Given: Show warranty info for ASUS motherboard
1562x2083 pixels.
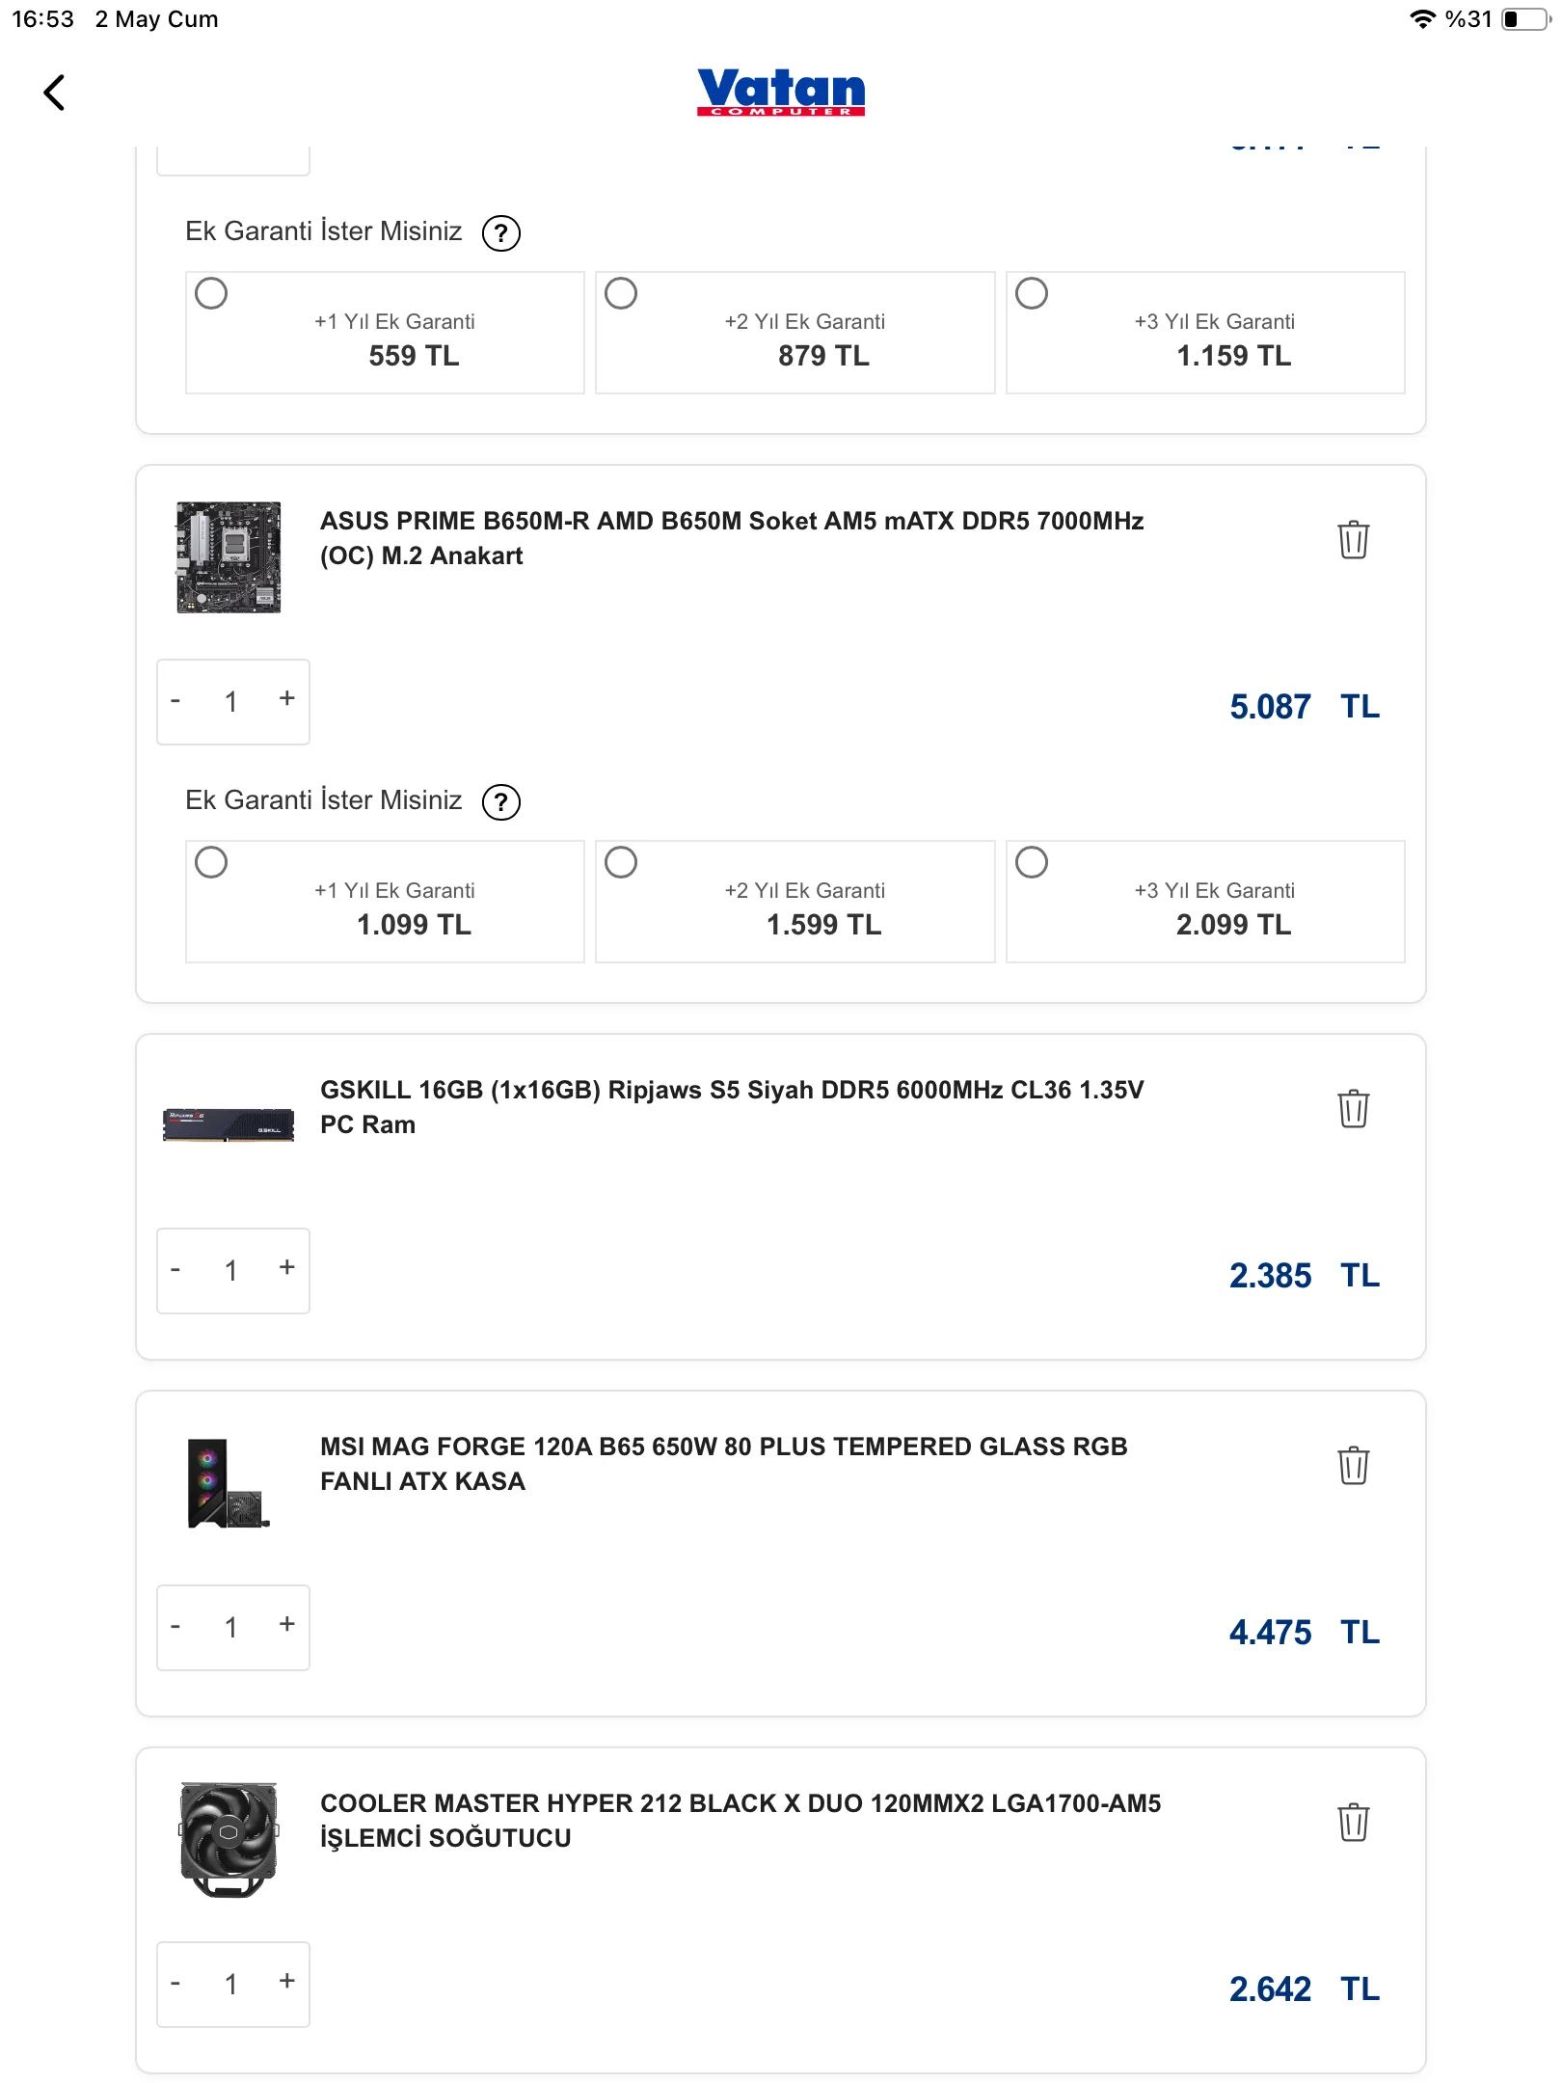Looking at the screenshot, I should pos(500,802).
